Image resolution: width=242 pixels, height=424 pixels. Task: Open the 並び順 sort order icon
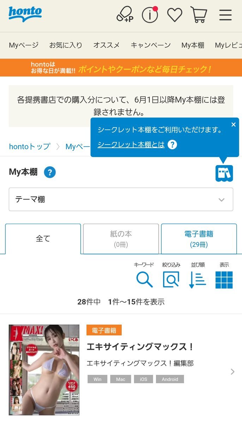point(198,279)
